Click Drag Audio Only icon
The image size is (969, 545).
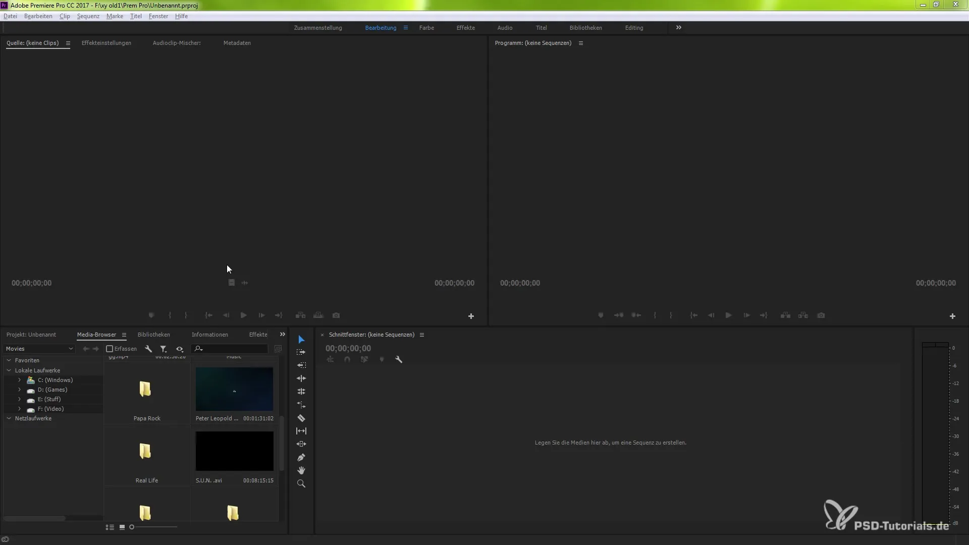(x=245, y=283)
